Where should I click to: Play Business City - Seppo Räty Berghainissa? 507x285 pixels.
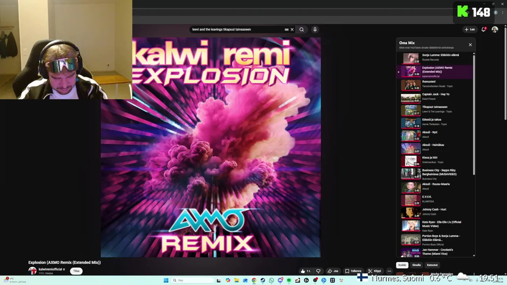point(435,174)
